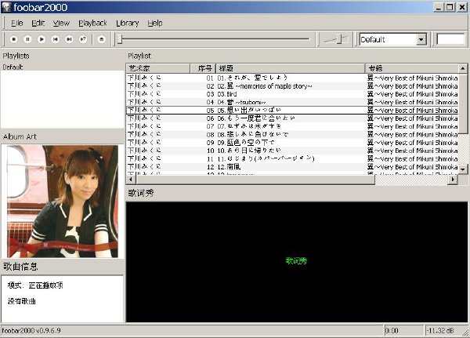Click the 没有歌曲 text in song info
The image size is (470, 338).
22,301
